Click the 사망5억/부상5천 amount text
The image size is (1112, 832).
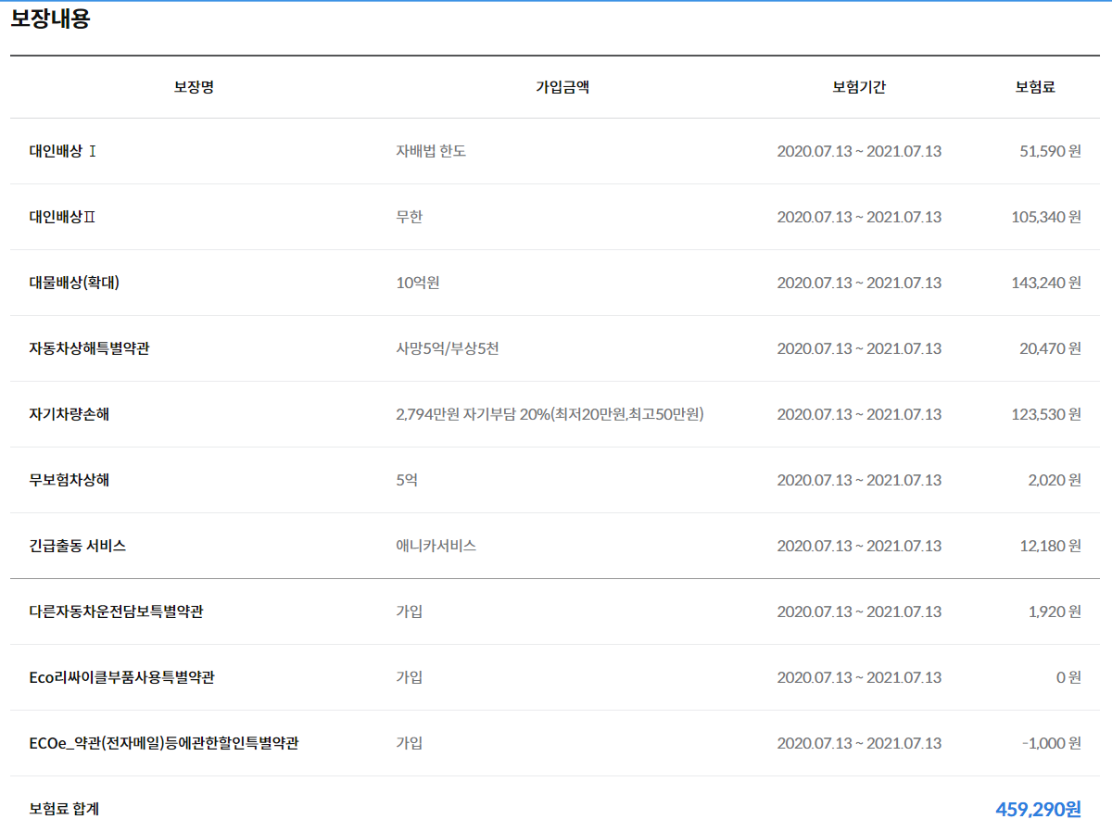coord(448,348)
